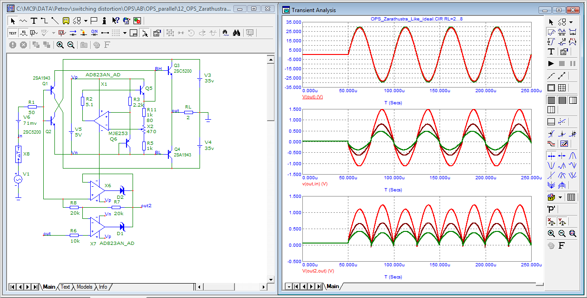Image resolution: width=587 pixels, height=298 pixels.
Task: Activate the Help pointer tool
Action: click(x=115, y=20)
